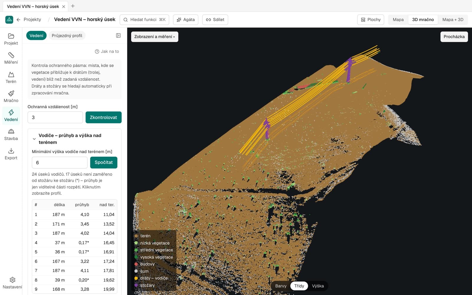Select the Měření ruler tool
Viewport: 472px width, 295px height.
pos(11,58)
